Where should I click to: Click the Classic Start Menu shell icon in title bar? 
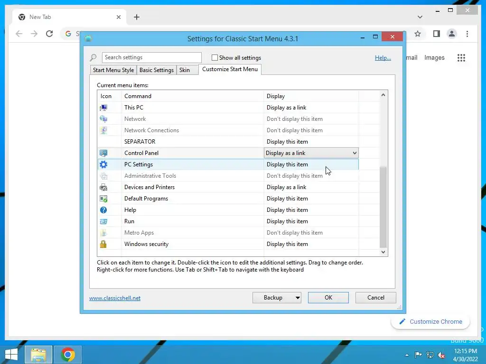pyautogui.click(x=88, y=38)
